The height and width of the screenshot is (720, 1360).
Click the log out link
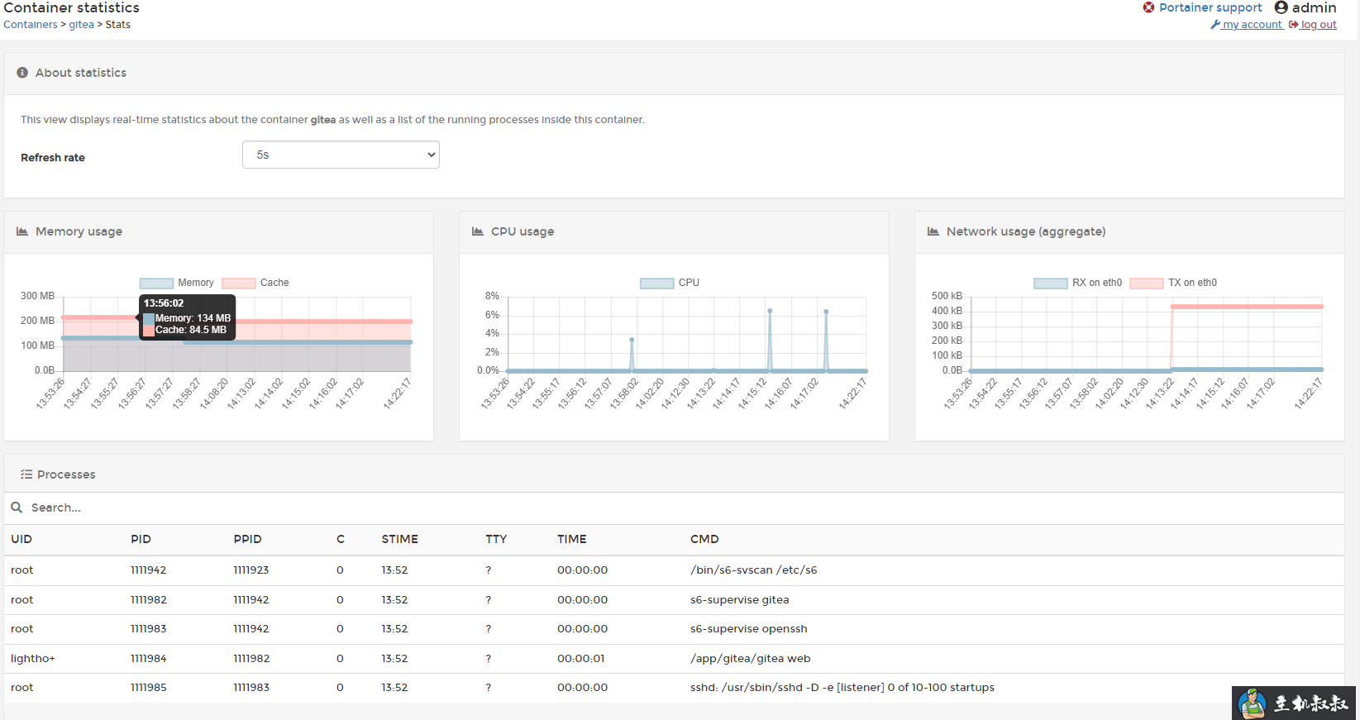point(1319,25)
